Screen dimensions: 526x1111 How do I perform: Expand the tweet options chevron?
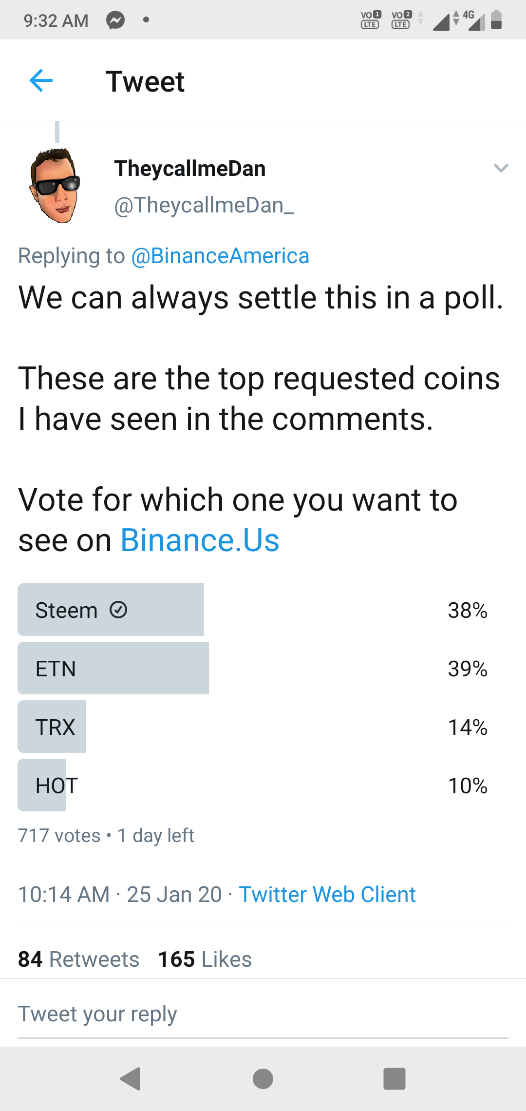click(501, 168)
